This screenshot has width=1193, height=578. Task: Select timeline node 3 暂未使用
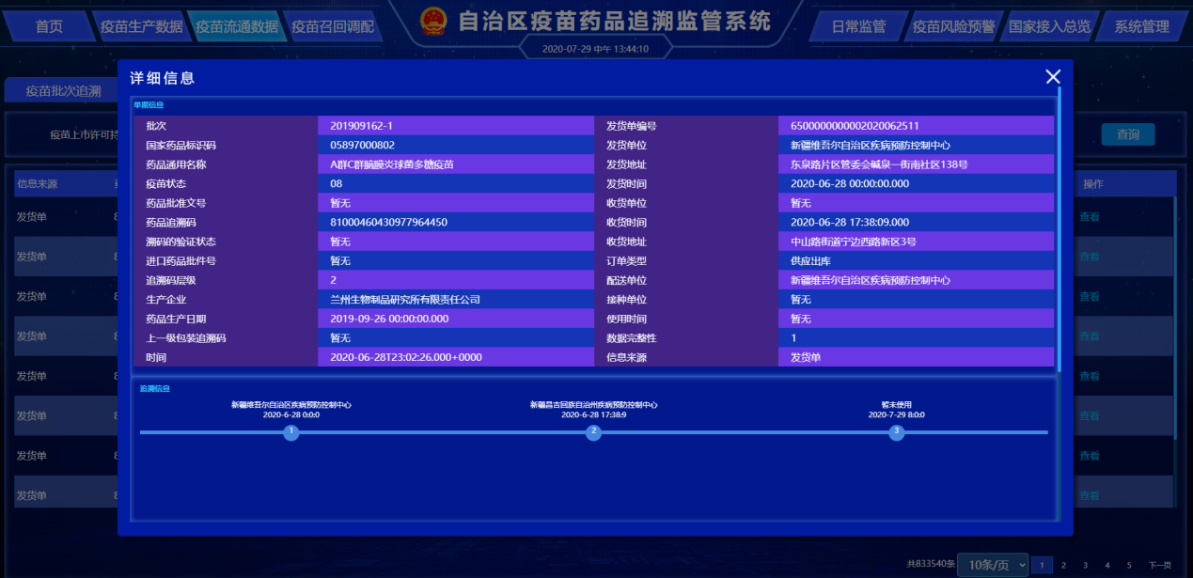(x=897, y=432)
